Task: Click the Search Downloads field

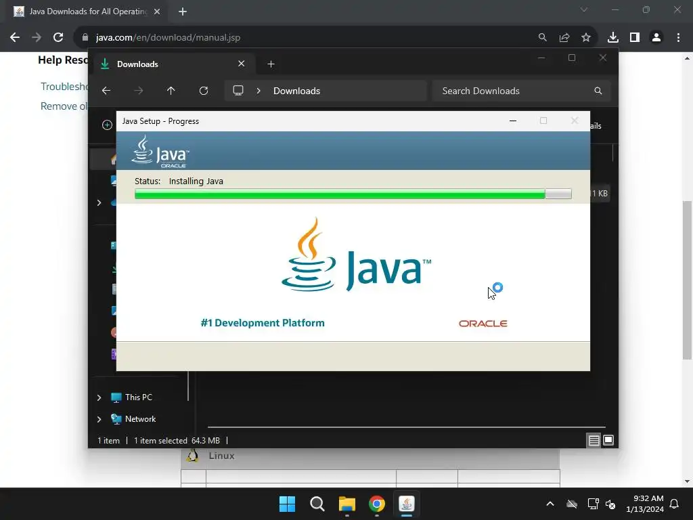Action: (x=522, y=91)
